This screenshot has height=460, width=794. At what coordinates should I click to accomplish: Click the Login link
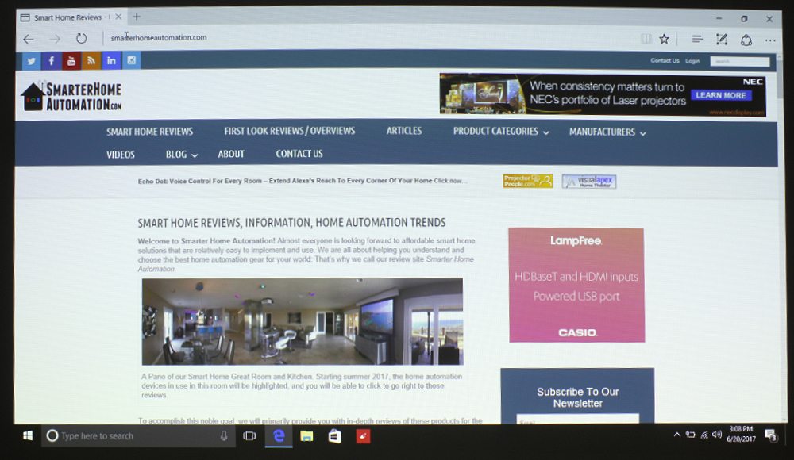pyautogui.click(x=692, y=61)
